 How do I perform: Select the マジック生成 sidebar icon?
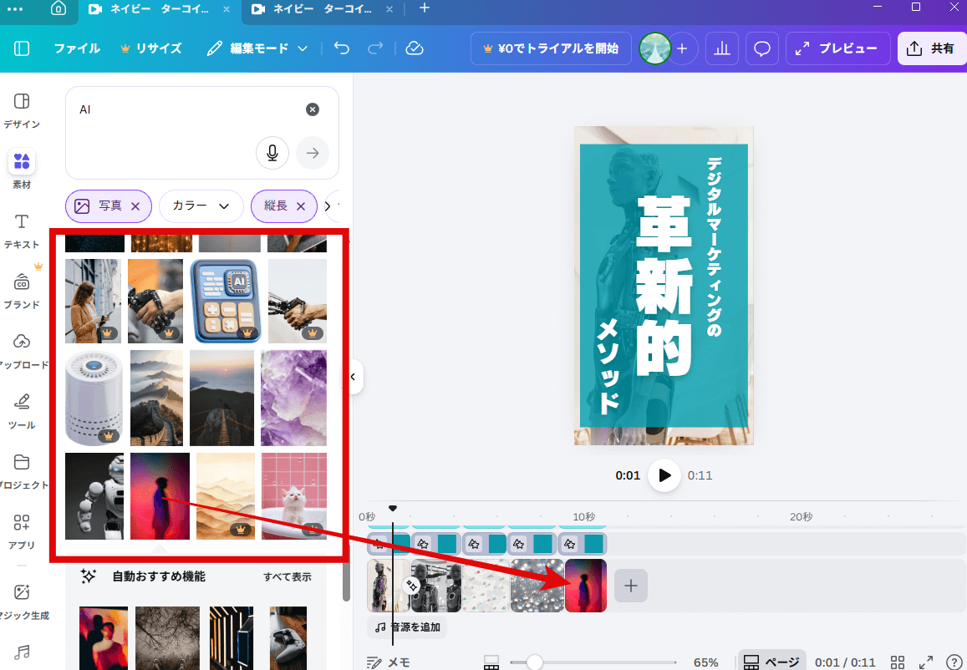coord(22,597)
